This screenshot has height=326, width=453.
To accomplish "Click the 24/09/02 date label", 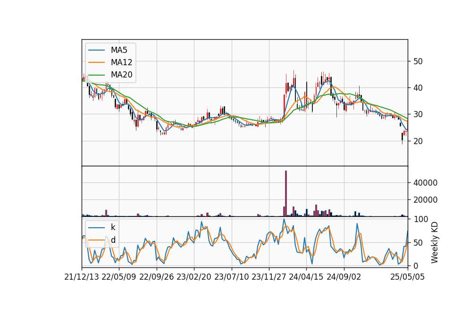I will pos(344,277).
